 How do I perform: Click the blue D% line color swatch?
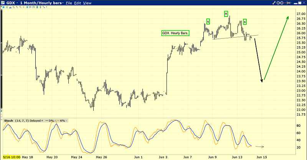coord(47,121)
